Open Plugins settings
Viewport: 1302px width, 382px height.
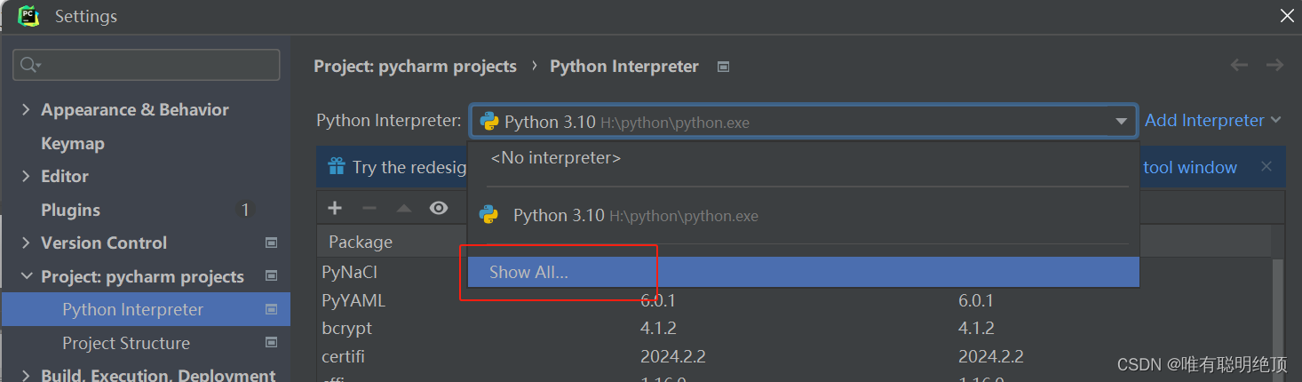[70, 210]
